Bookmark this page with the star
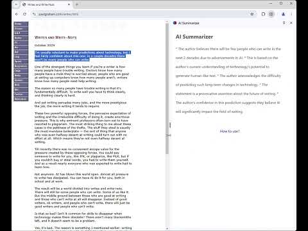 pyautogui.click(x=252, y=14)
